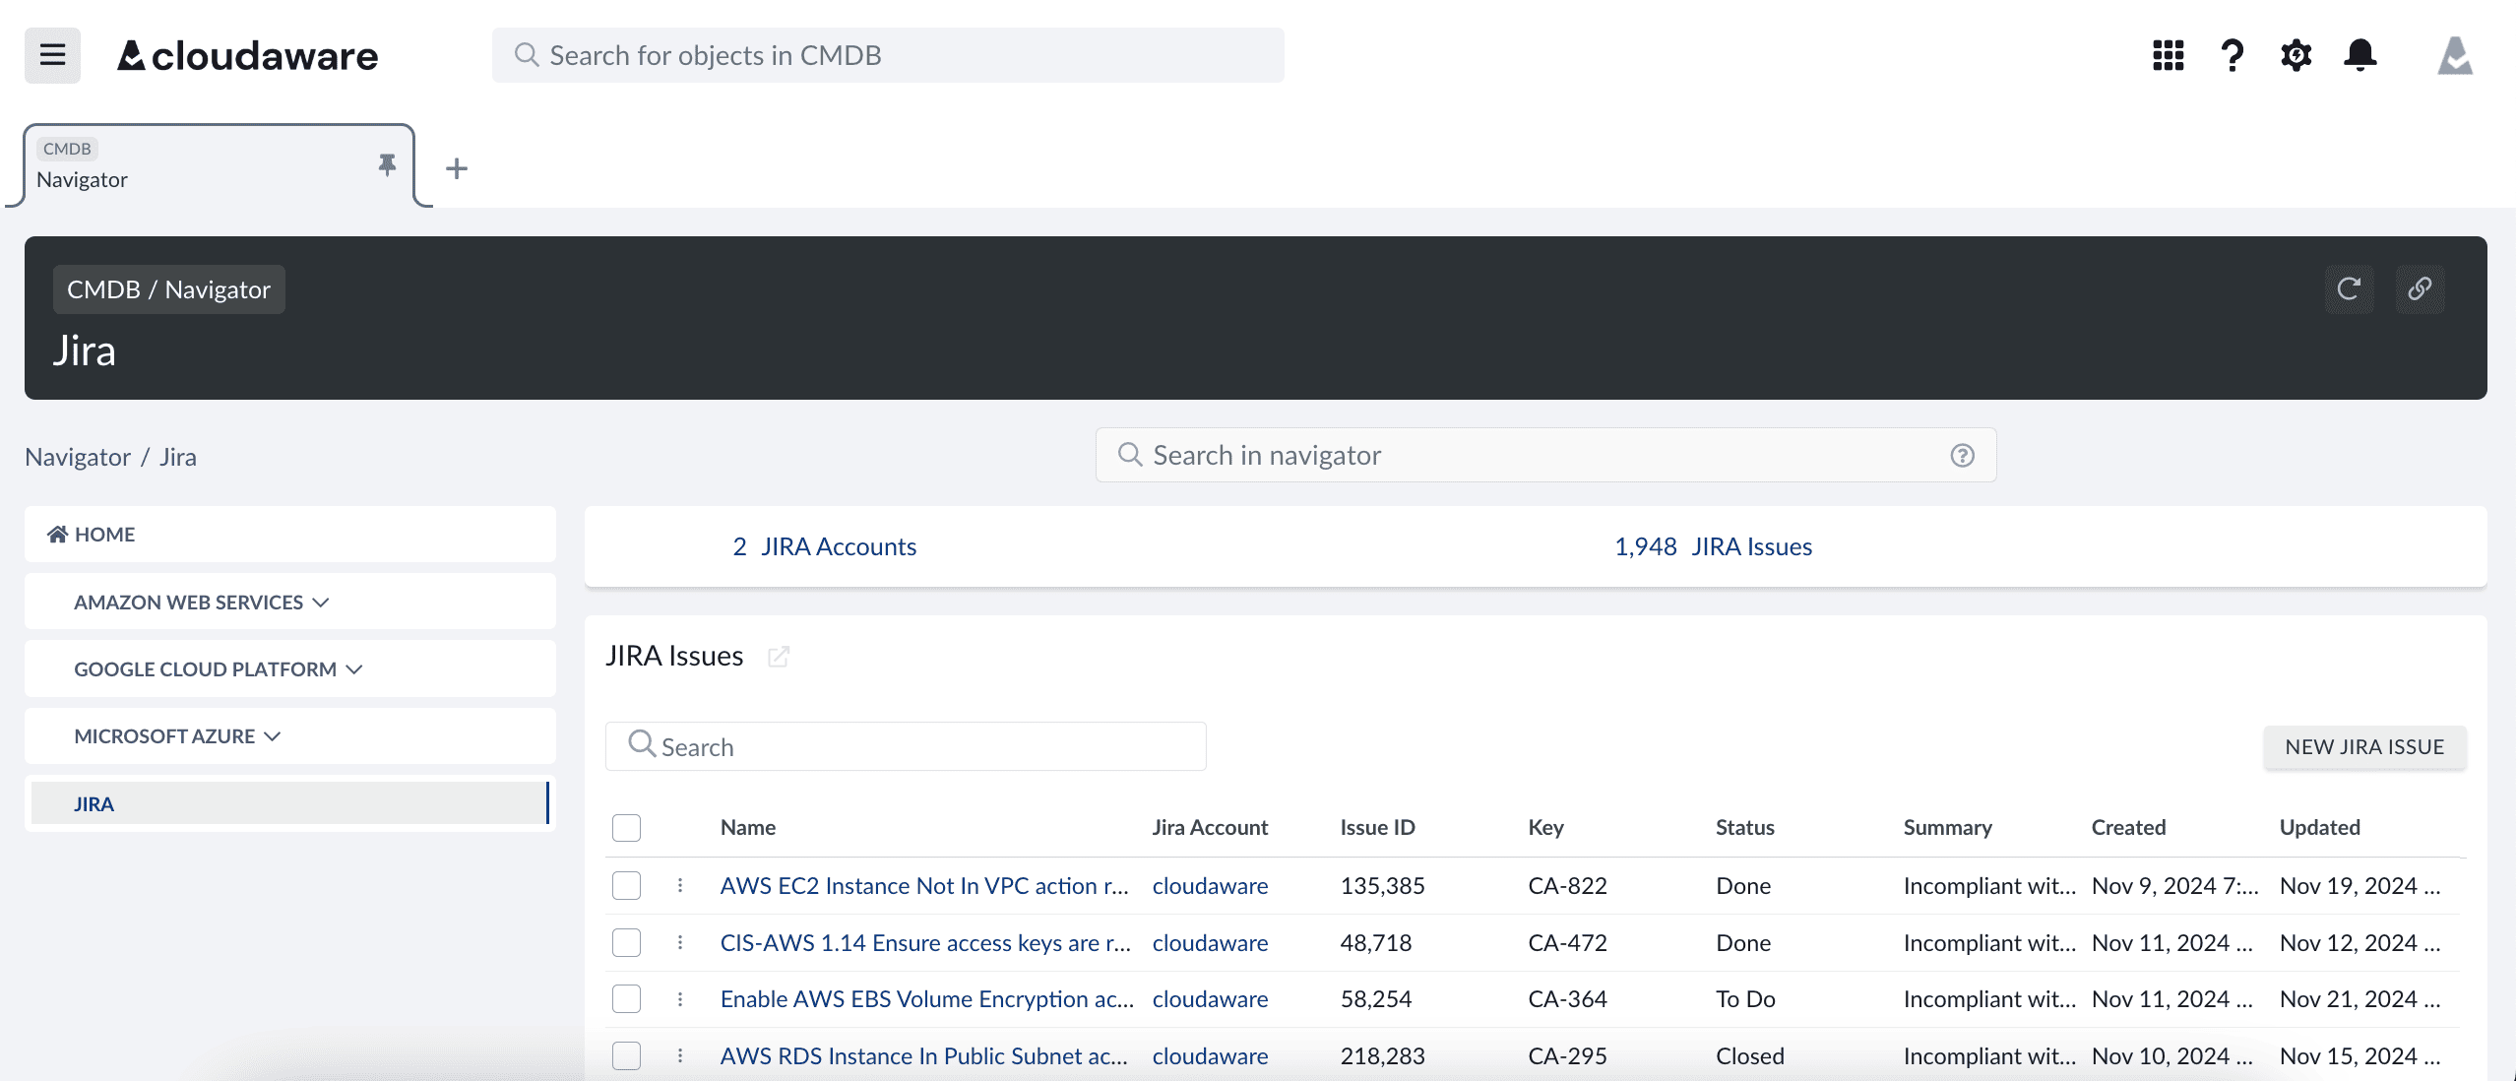The height and width of the screenshot is (1081, 2516).
Task: Click the help question mark icon
Action: [2232, 55]
